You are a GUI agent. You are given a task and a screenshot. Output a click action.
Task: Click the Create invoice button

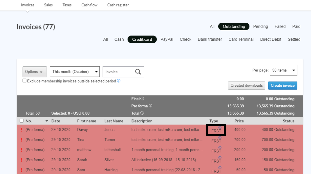click(x=283, y=85)
